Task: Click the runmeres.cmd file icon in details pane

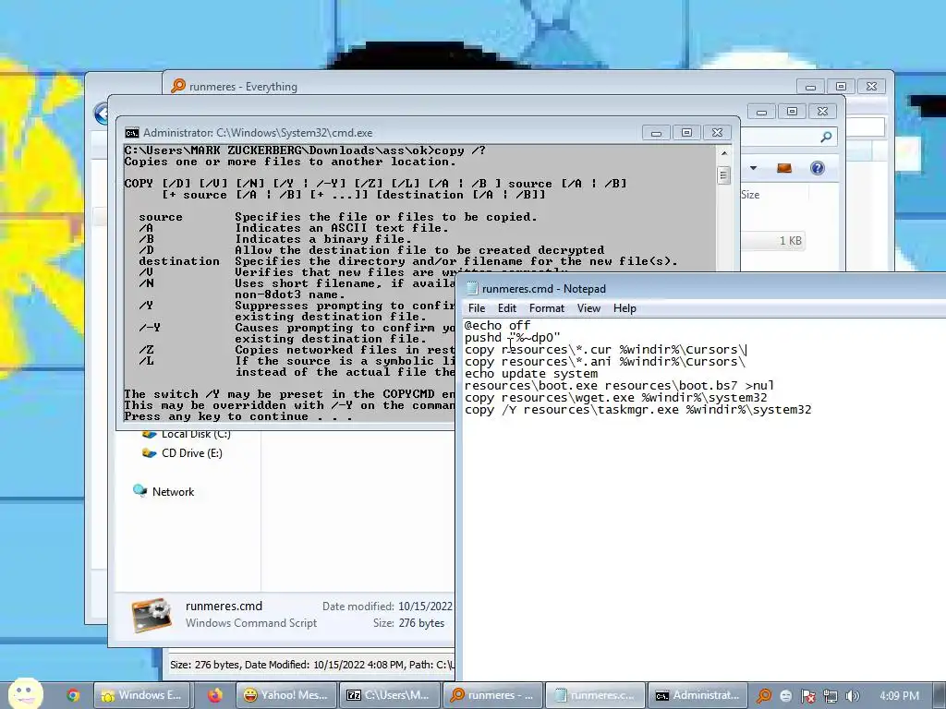Action: 152,615
